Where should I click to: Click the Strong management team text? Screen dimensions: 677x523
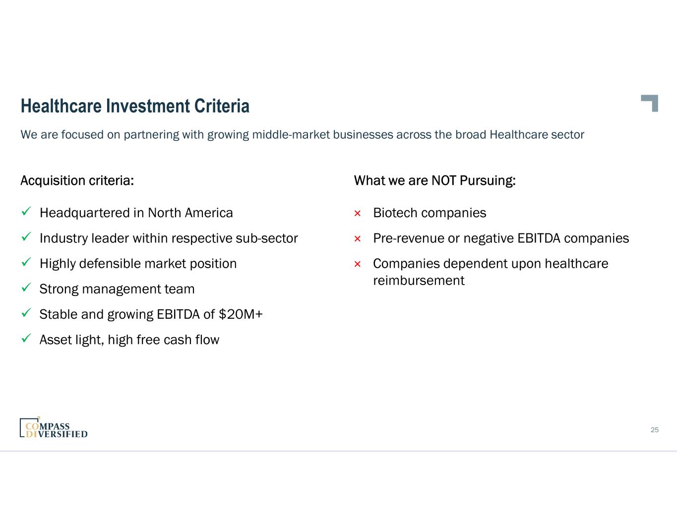pyautogui.click(x=117, y=289)
